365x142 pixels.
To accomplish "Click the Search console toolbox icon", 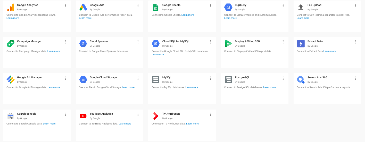I will (x=11, y=116).
